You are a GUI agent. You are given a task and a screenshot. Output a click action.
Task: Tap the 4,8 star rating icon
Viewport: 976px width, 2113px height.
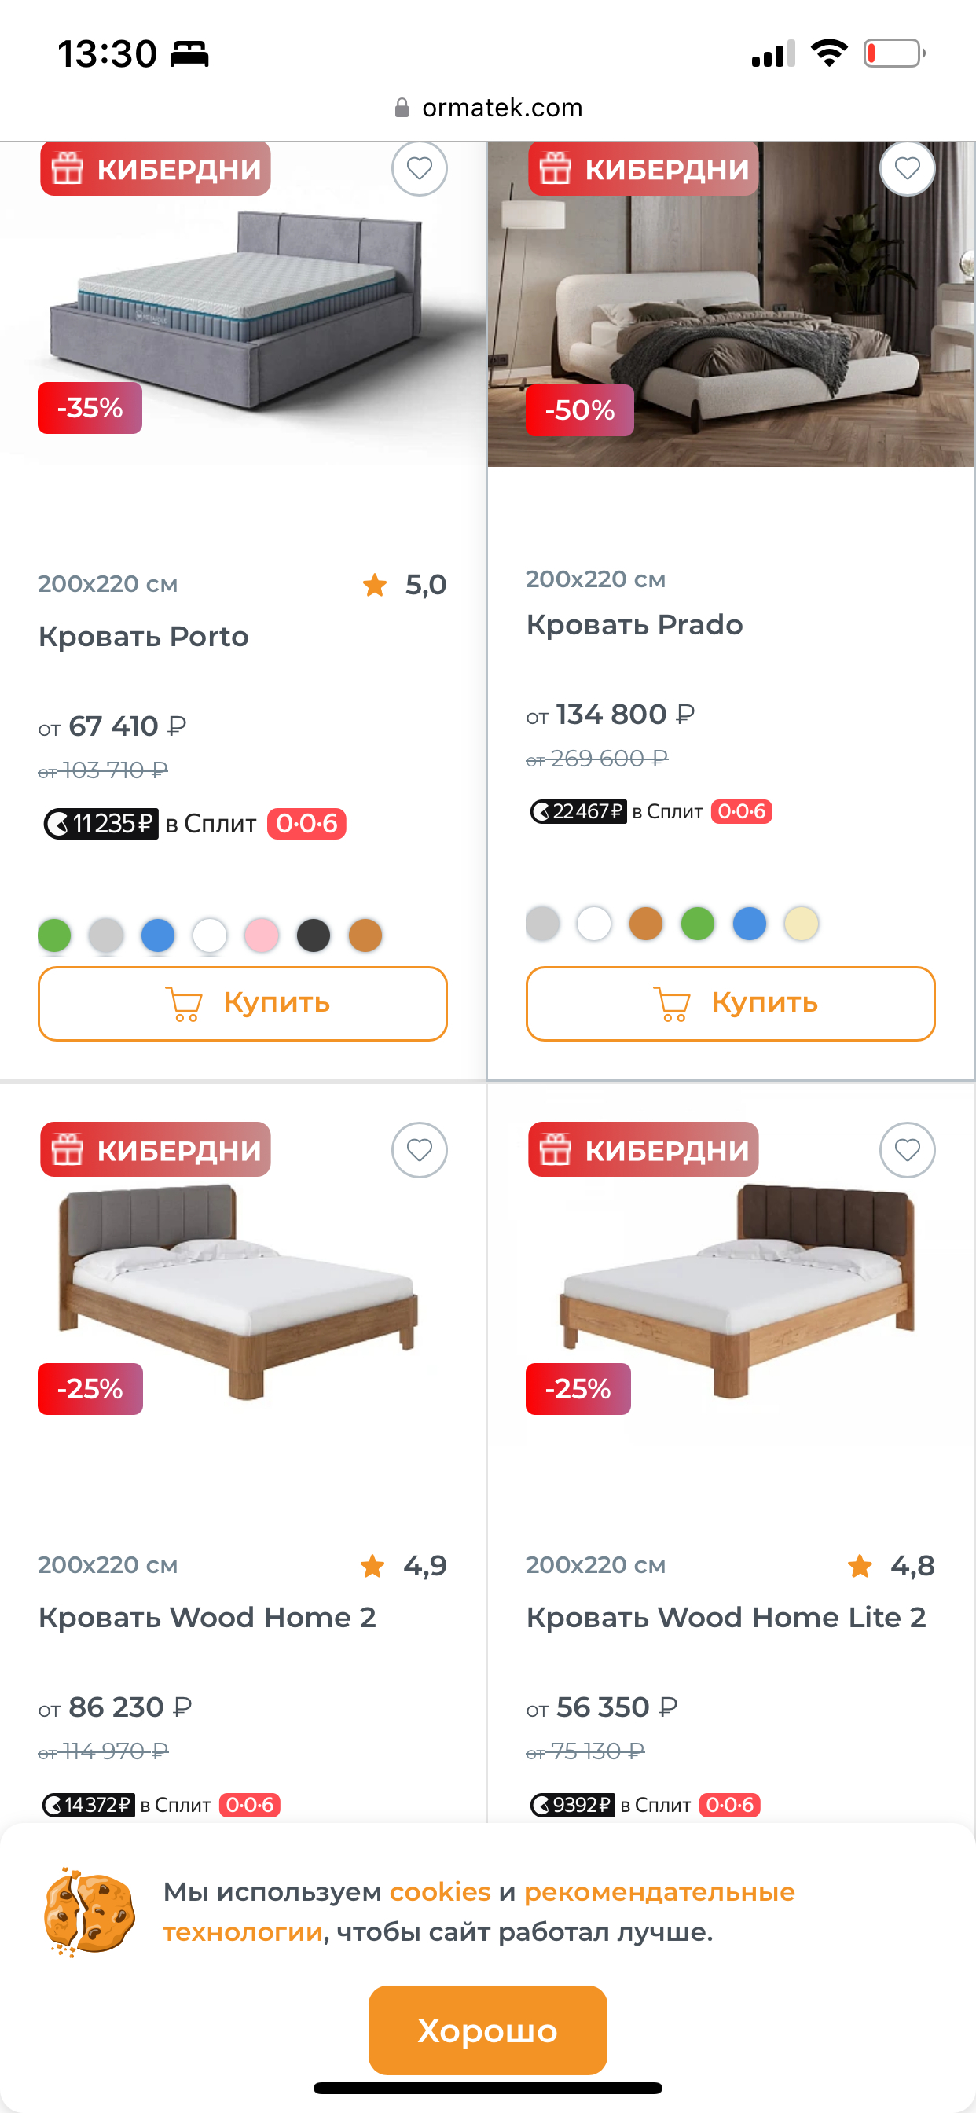coord(860,1566)
